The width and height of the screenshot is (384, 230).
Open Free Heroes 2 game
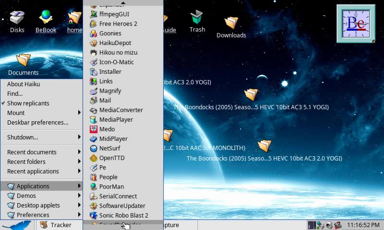(x=123, y=23)
